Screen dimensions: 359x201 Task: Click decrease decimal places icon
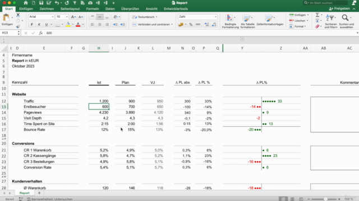[214, 25]
